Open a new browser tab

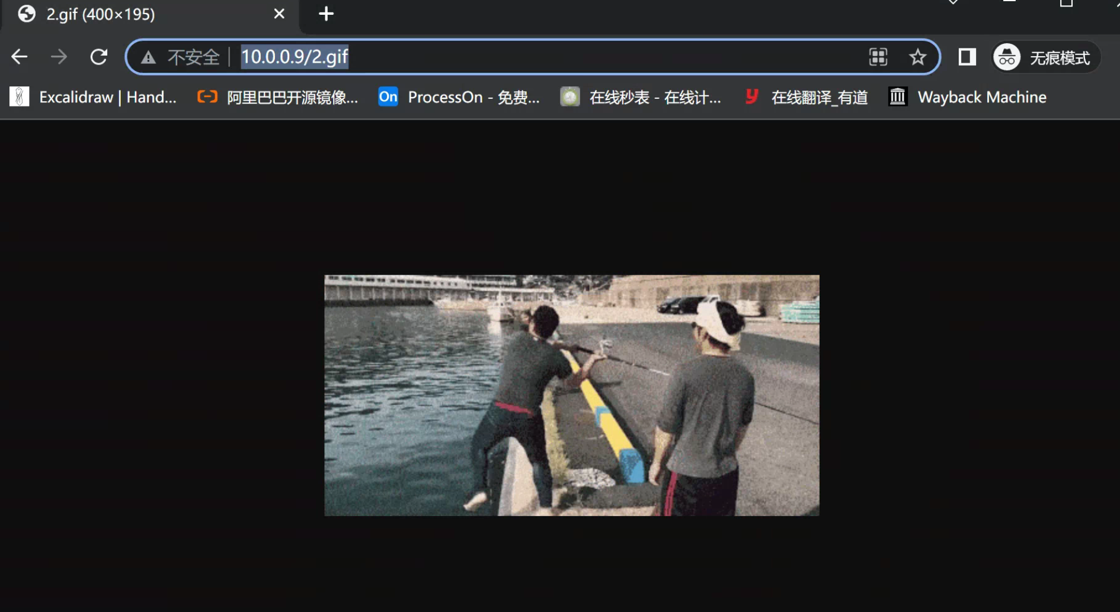click(x=325, y=14)
